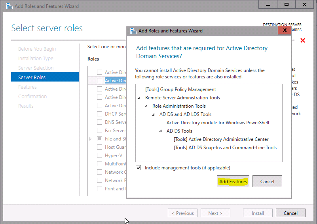Screen dimensions: 317x224
Task: Tick the Hyper-V role checkbox
Action: pos(99,155)
